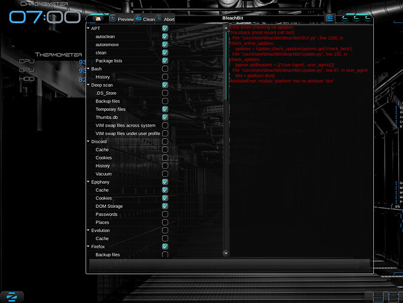Uncheck APT clean option
The width and height of the screenshot is (403, 303).
[165, 53]
